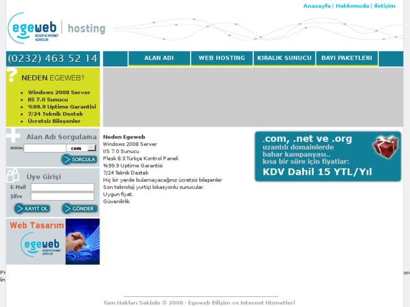Click the Plesk 8.3 Türkçe Kontrol Paneli line
This screenshot has height=307, width=410.
(140, 158)
